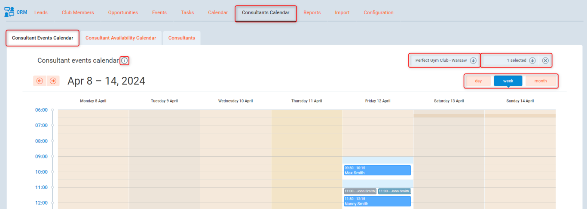Switch to month view
587x209 pixels.
[x=541, y=81]
